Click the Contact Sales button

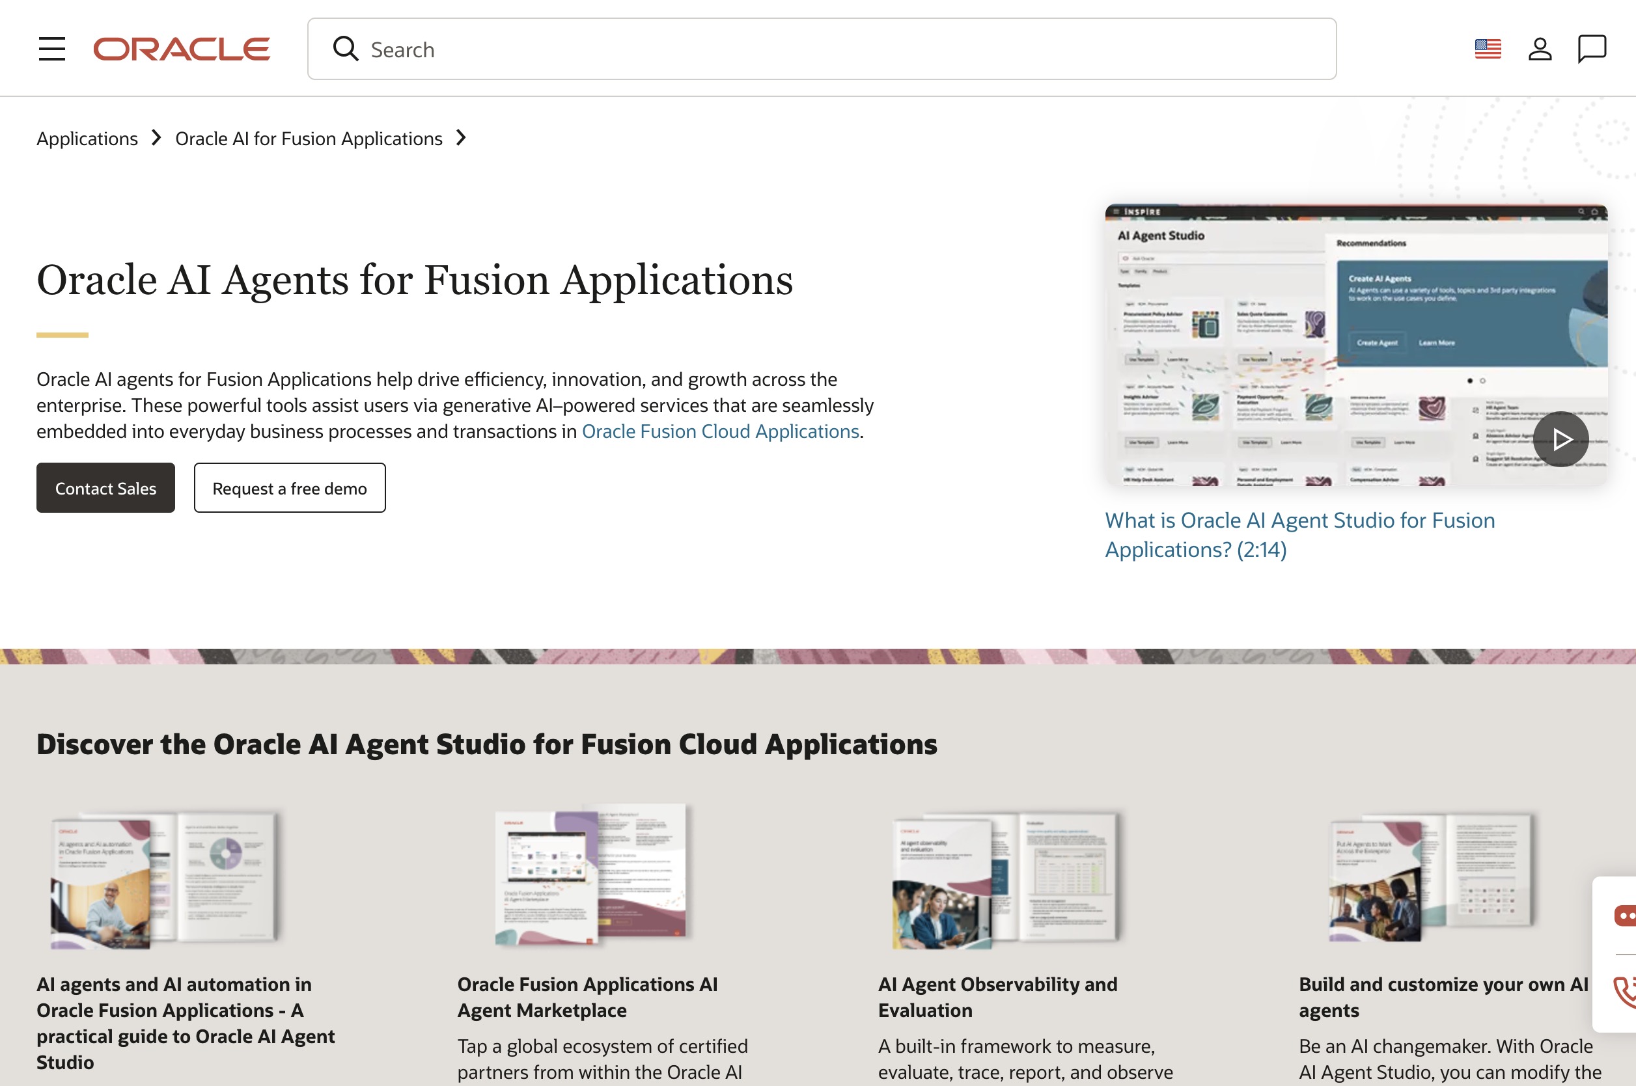tap(105, 488)
